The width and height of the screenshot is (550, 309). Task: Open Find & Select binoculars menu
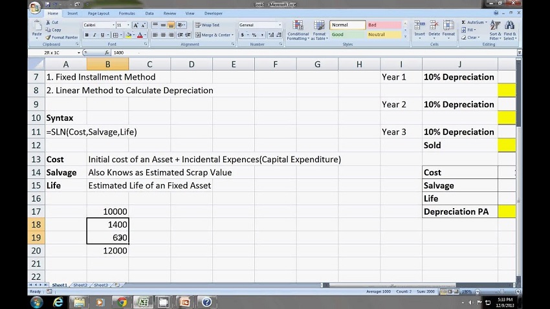pos(510,30)
